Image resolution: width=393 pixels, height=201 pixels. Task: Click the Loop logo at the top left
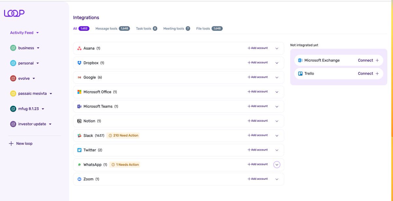[14, 13]
